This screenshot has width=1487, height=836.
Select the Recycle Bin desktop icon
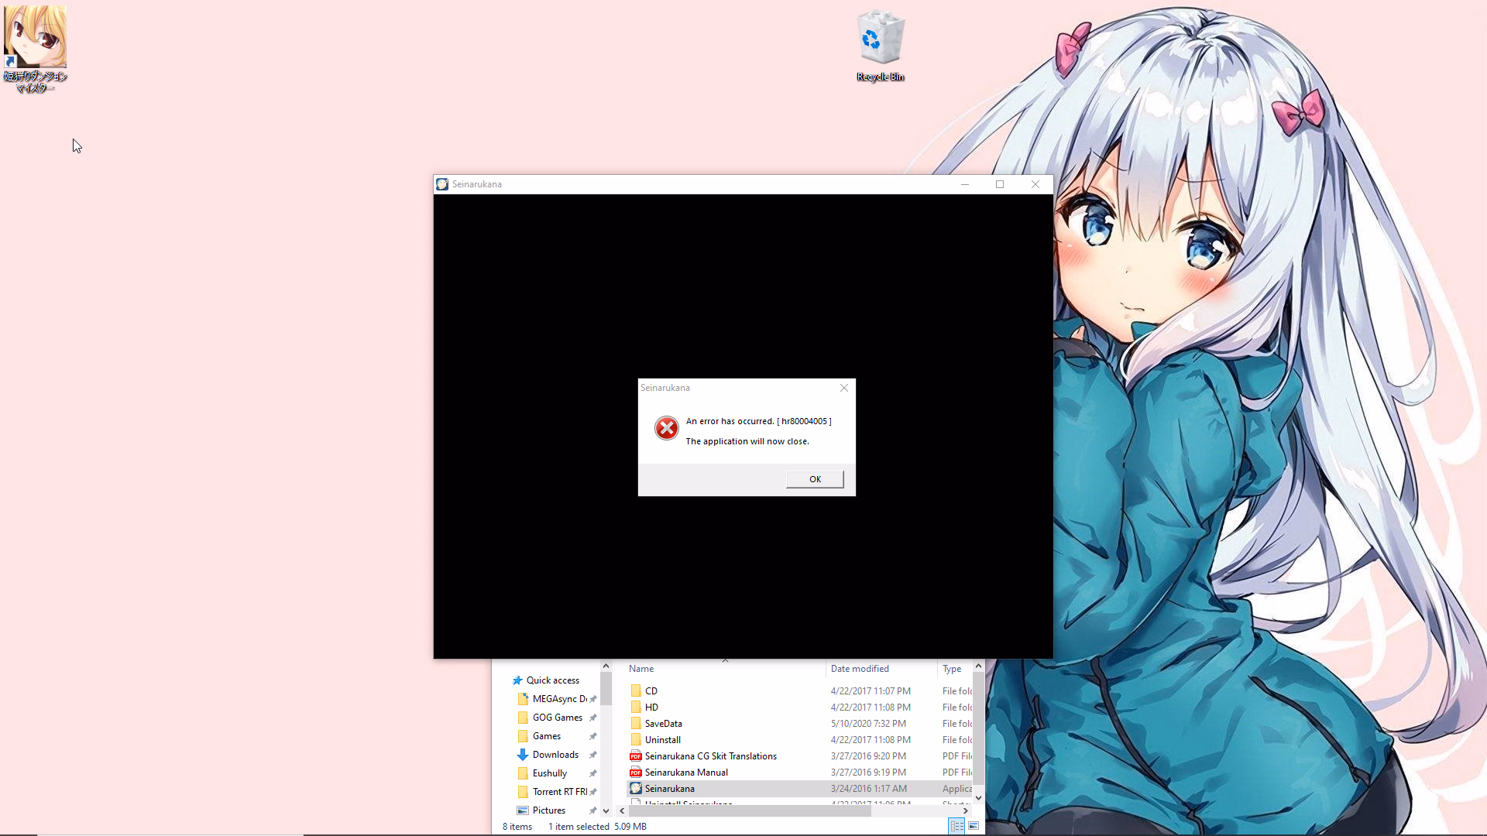[881, 45]
